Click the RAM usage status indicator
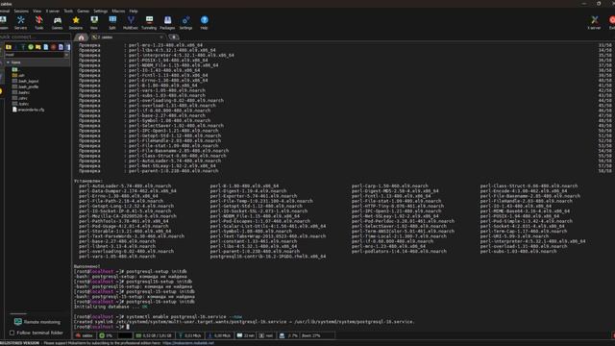This screenshot has width=615, height=346. [154, 335]
